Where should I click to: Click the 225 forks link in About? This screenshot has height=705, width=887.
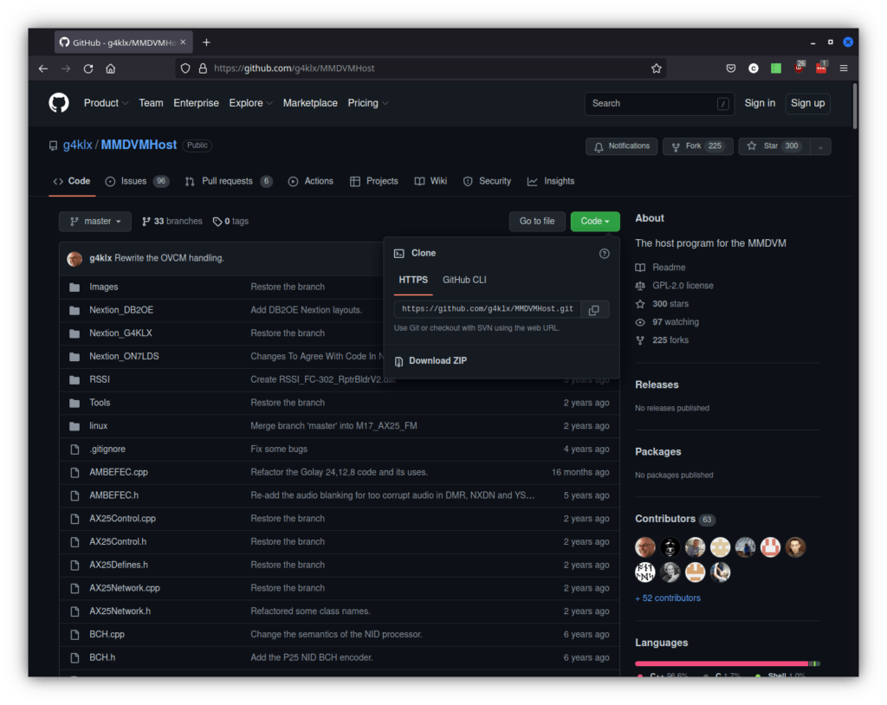coord(663,340)
